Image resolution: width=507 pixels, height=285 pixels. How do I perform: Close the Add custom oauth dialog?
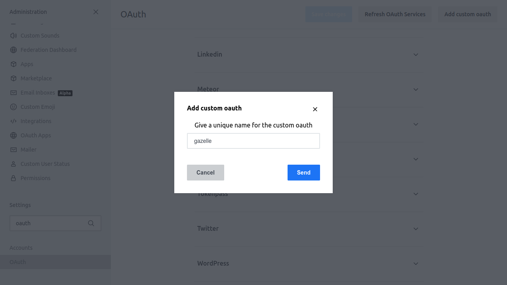pyautogui.click(x=315, y=109)
